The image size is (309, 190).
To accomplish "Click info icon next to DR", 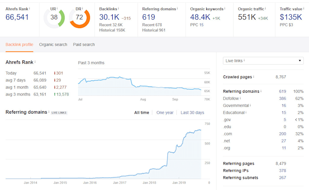I will pyautogui.click(x=82, y=8).
